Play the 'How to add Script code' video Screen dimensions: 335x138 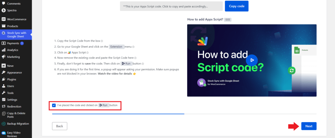coord(252,60)
